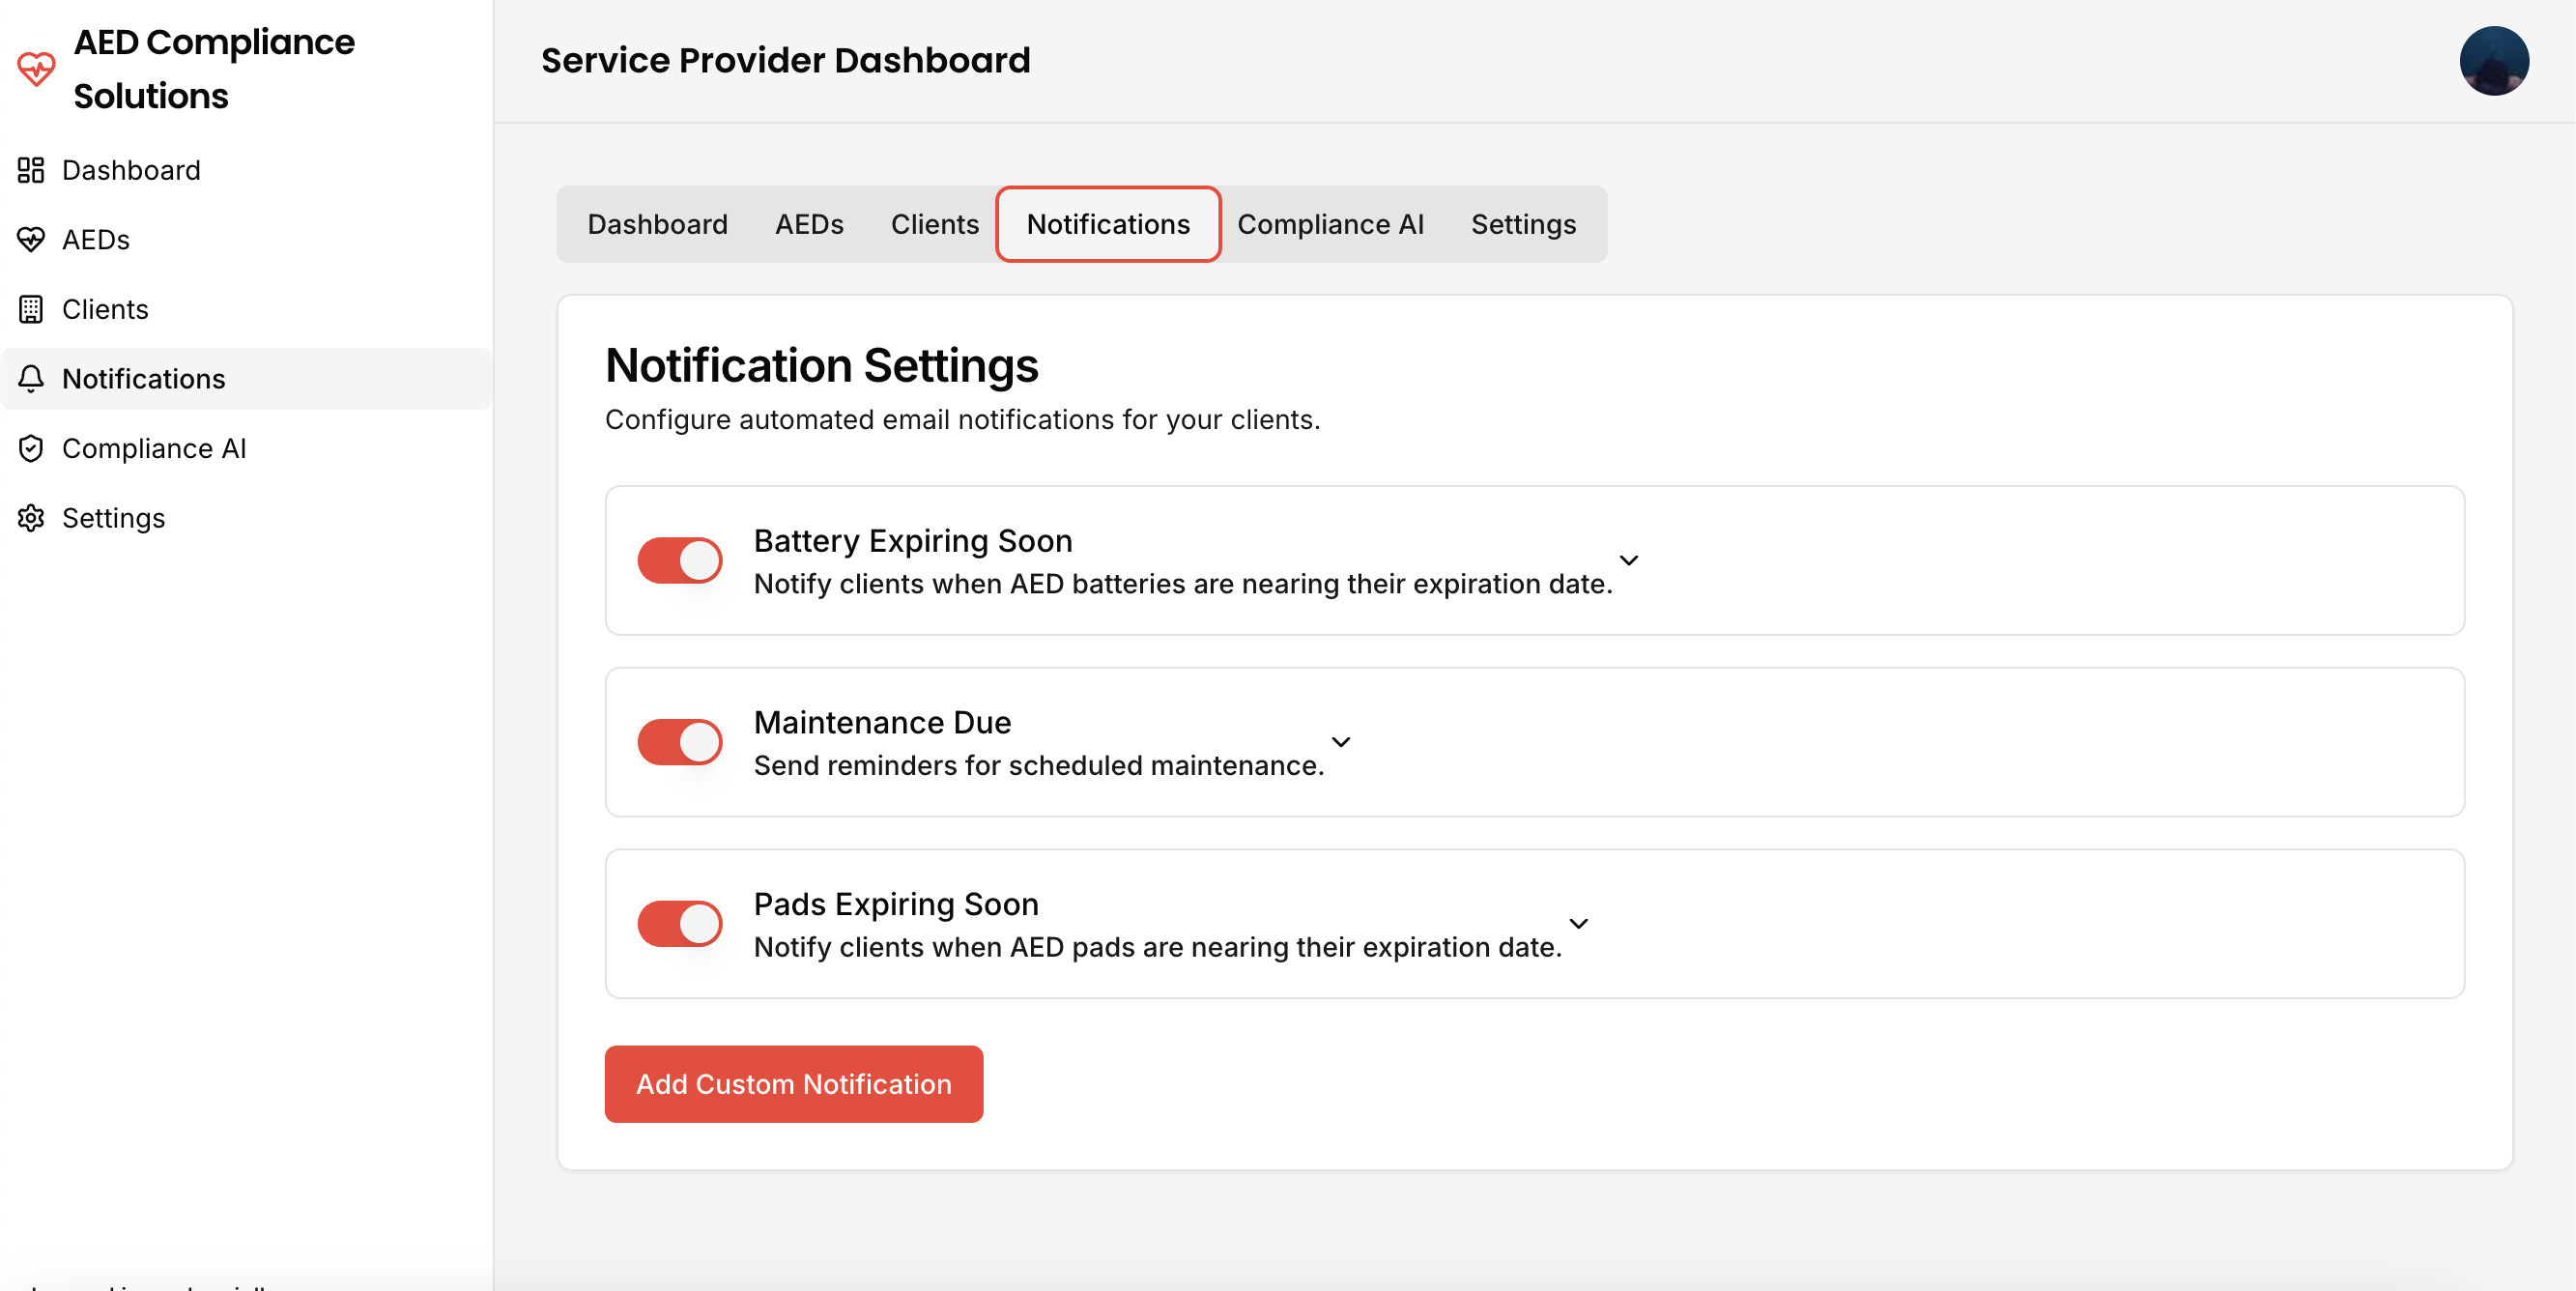Expand Pads Expiring Soon chevron
Screen dimensions: 2576x1291
click(x=1578, y=923)
